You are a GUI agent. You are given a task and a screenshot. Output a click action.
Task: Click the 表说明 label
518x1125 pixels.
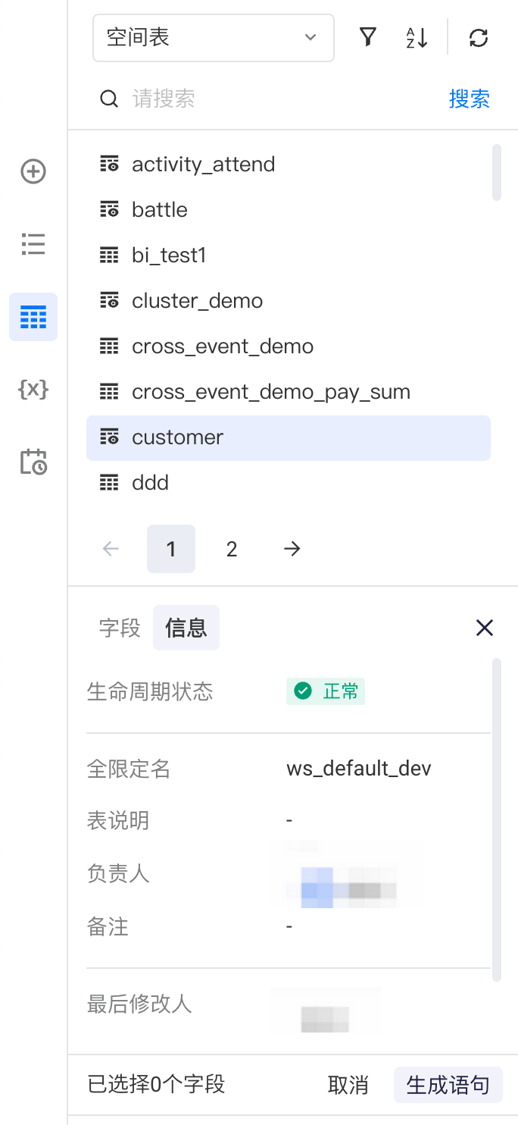pyautogui.click(x=118, y=820)
